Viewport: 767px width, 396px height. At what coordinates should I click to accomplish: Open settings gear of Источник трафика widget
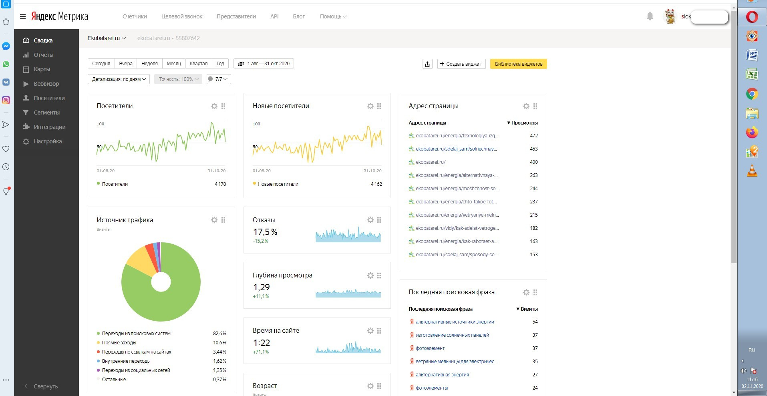tap(214, 220)
